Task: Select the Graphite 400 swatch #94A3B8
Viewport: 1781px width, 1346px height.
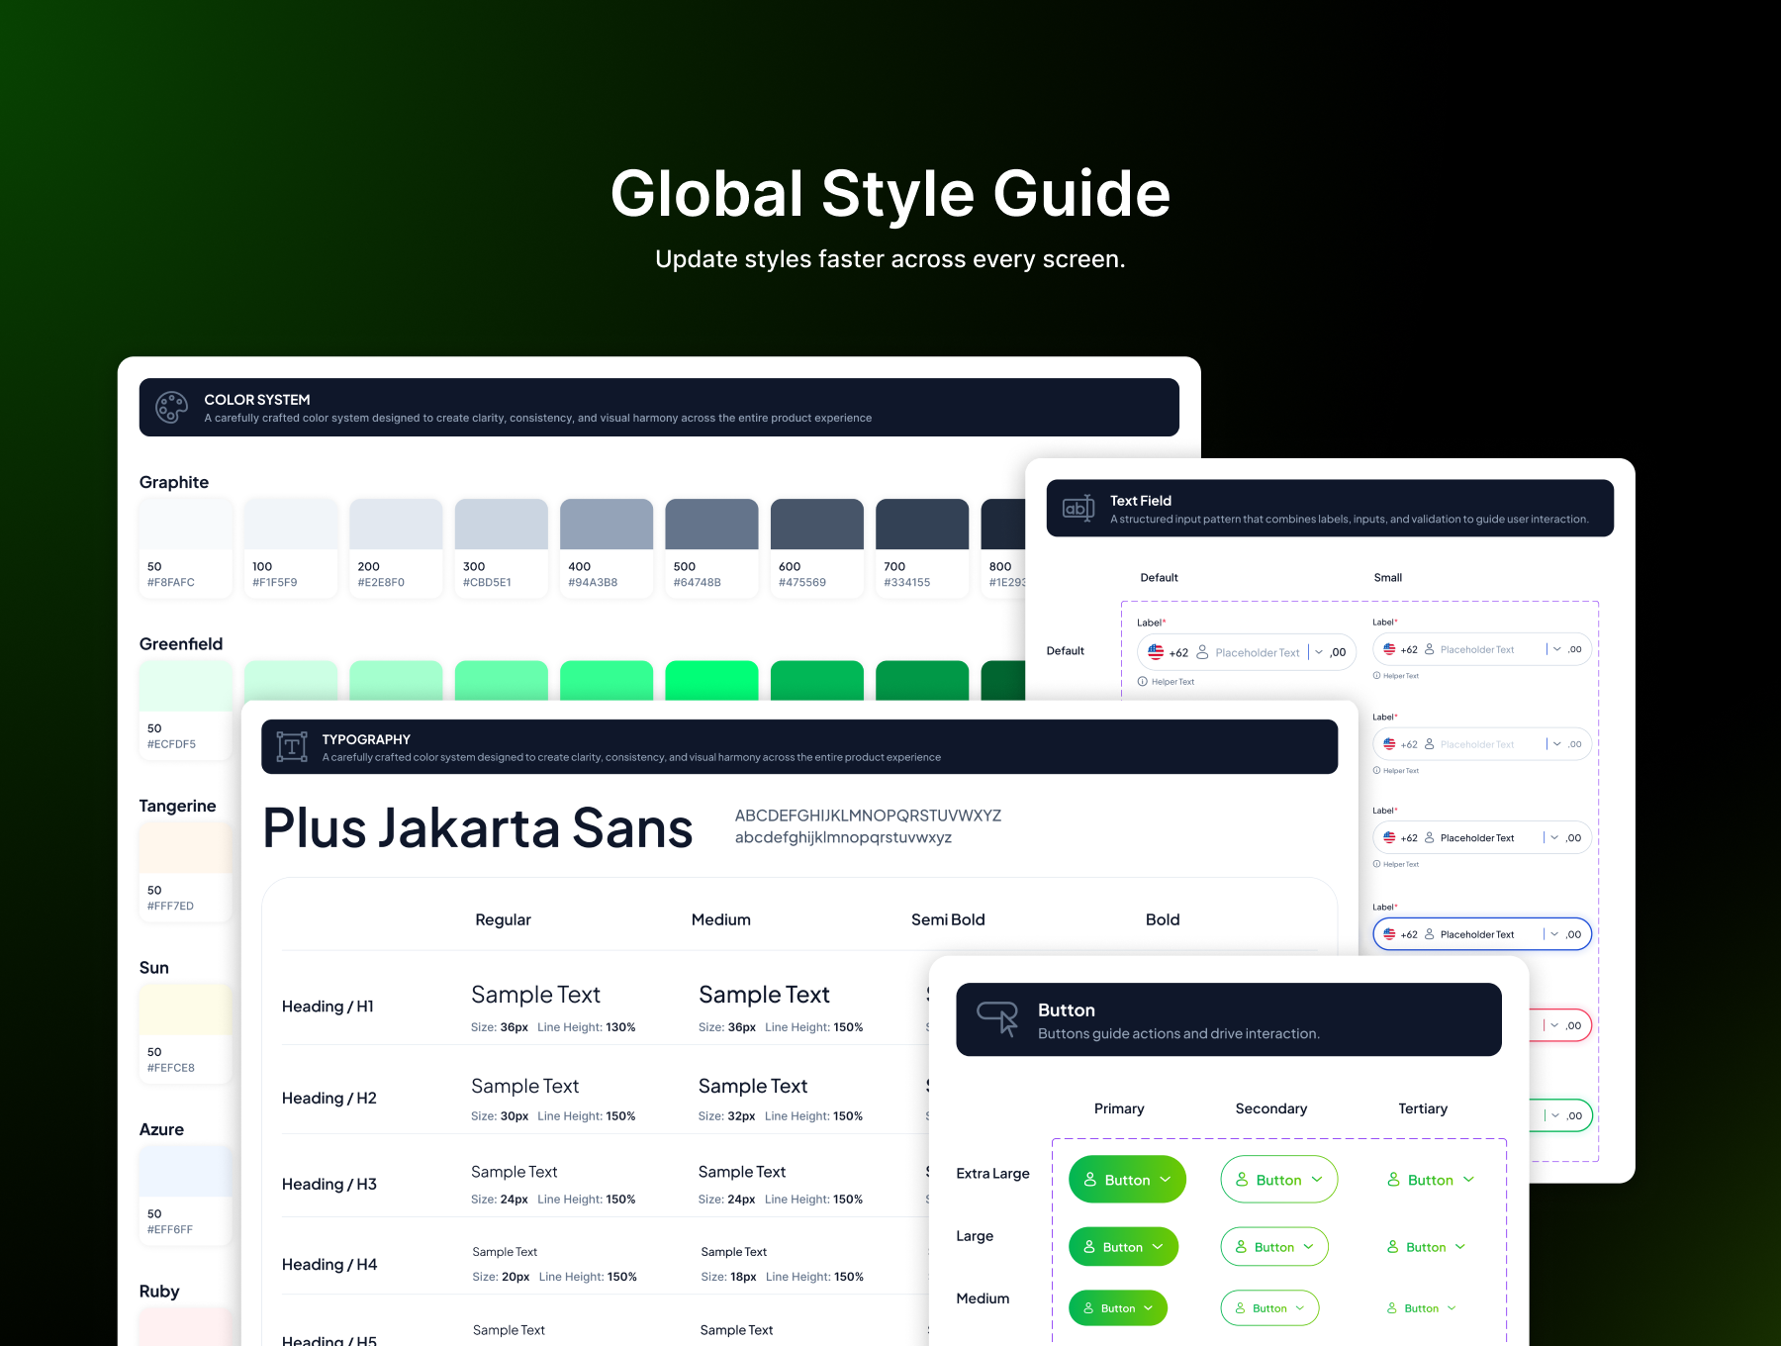Action: coord(607,548)
